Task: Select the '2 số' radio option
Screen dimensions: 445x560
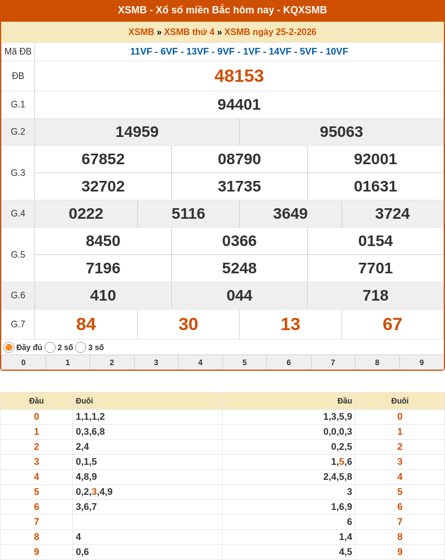Action: (50, 347)
